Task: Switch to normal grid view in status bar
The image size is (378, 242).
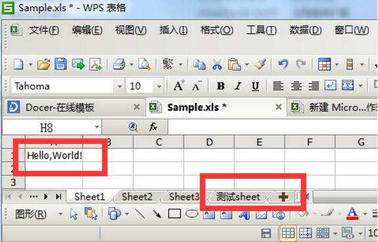Action: tap(288, 233)
